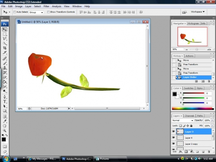Select the Magic Wand tool

click(5, 44)
